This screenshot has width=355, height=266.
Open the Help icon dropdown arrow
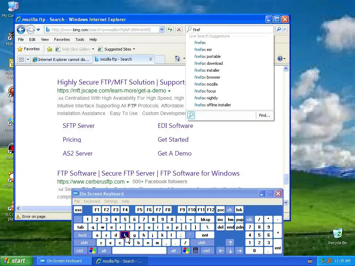click(x=284, y=59)
